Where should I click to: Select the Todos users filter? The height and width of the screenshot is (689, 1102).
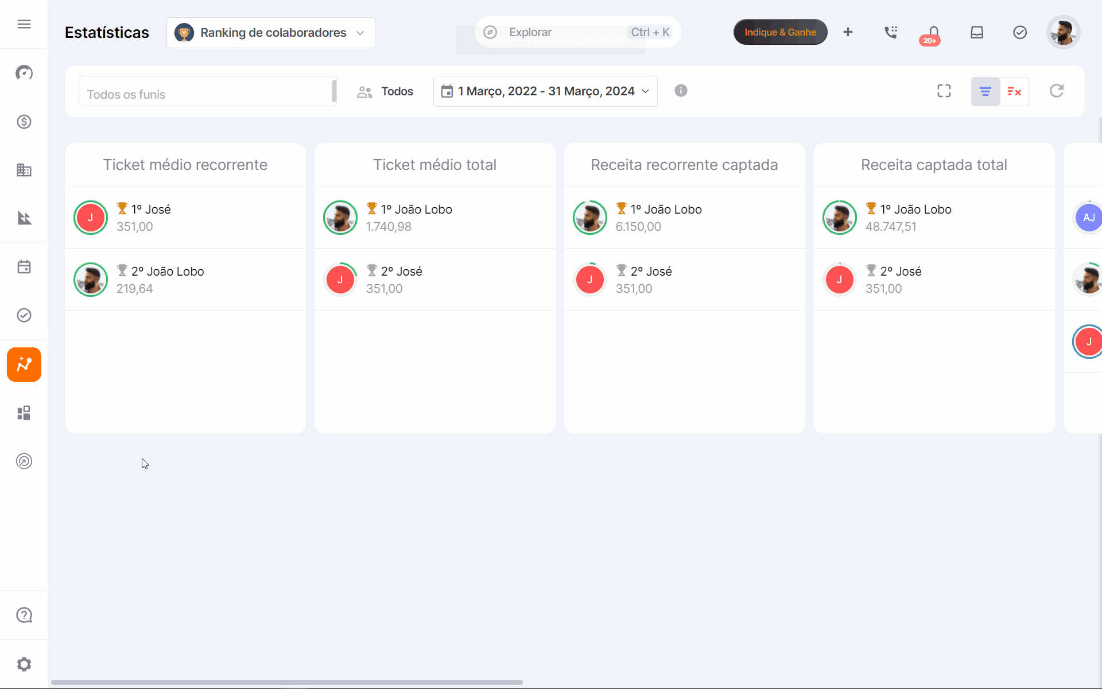coord(385,91)
